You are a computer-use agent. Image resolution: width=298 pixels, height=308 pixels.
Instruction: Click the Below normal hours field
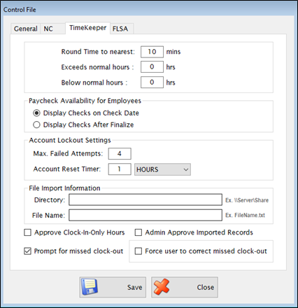click(x=152, y=83)
